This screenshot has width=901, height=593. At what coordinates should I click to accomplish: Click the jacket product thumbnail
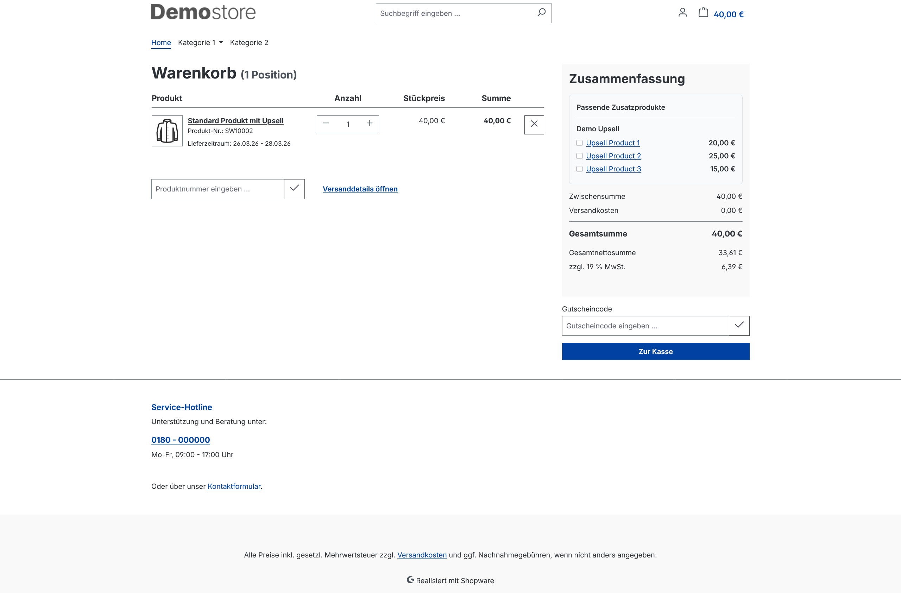coord(167,131)
